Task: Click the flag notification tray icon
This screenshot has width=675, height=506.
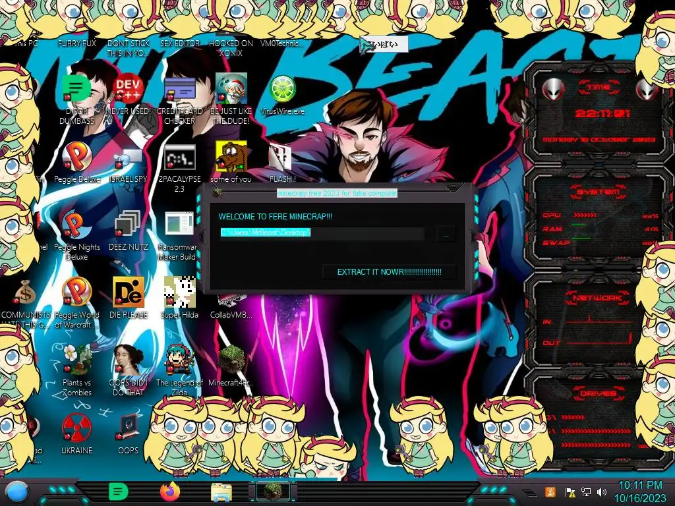Action: (x=570, y=492)
